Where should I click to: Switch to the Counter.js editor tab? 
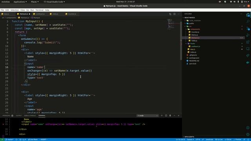72,14
